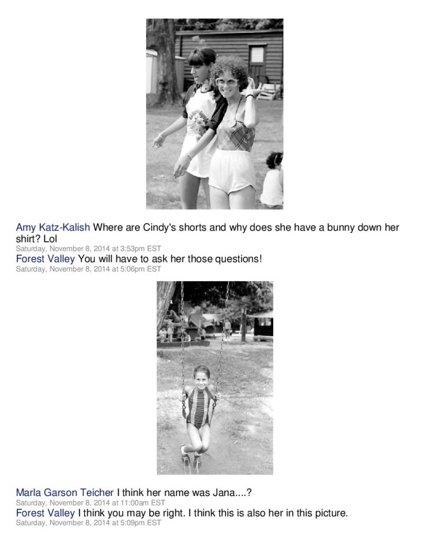Click Forest Valley name replying about questions
426x542 pixels.
(x=46, y=258)
